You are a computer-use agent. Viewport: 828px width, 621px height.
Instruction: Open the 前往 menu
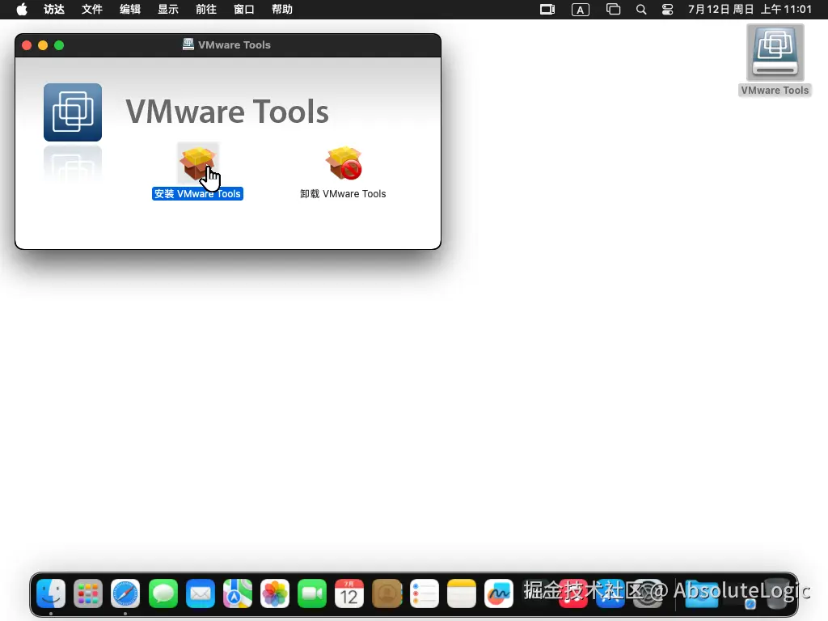(206, 9)
